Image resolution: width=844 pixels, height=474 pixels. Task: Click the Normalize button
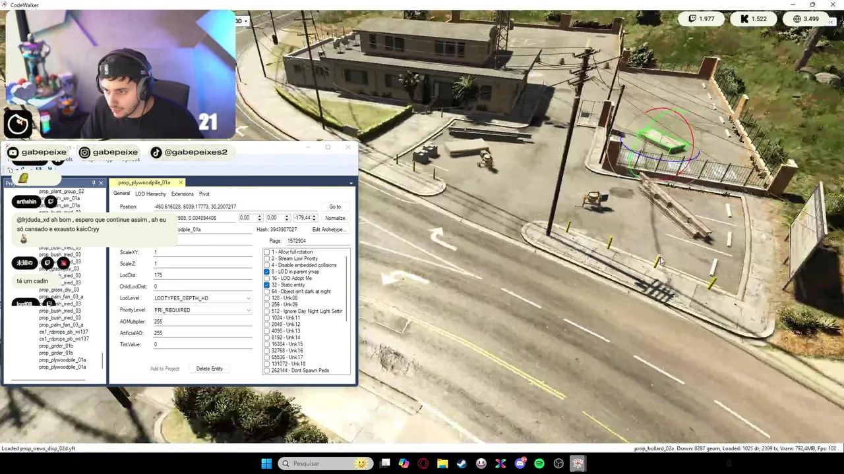click(335, 218)
